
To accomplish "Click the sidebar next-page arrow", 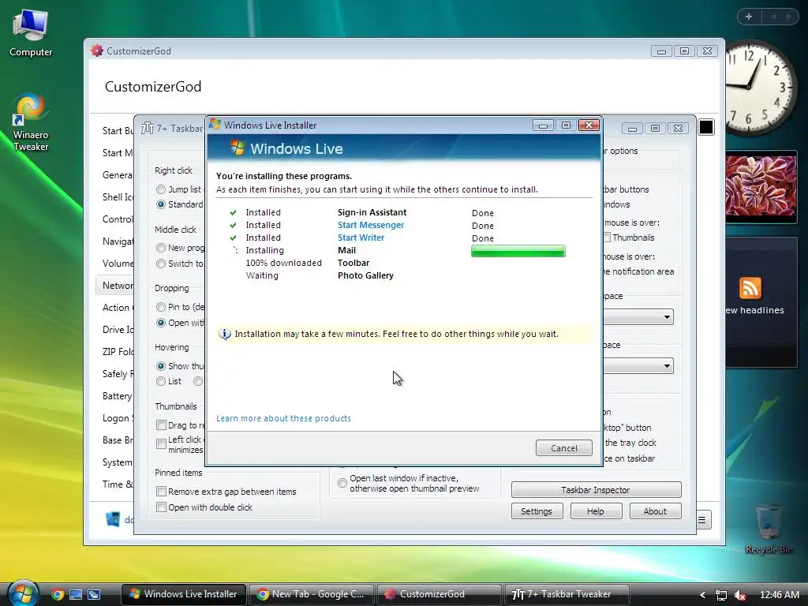I will tap(788, 17).
